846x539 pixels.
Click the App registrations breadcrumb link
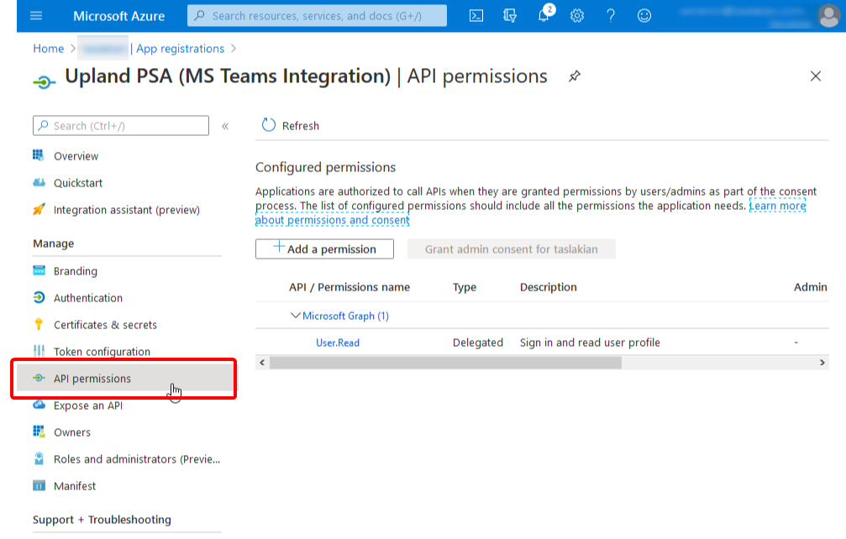point(180,49)
